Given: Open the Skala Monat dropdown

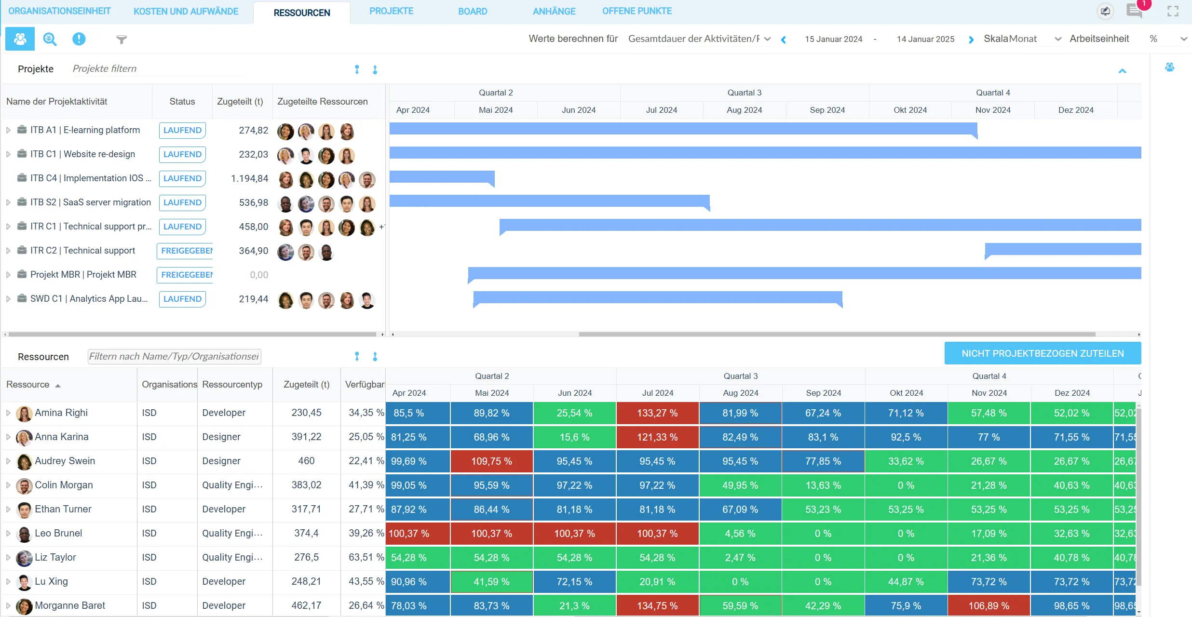Looking at the screenshot, I should pos(1057,39).
